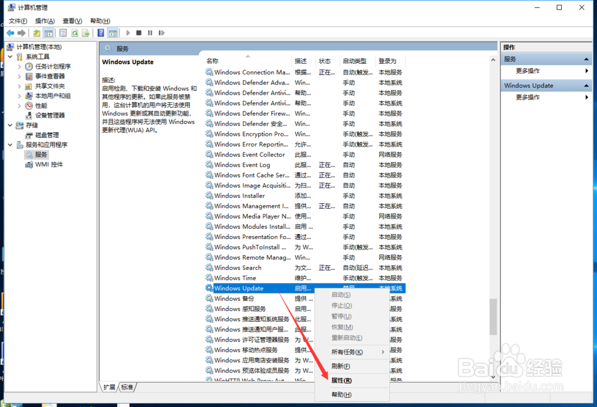Select the Windows Installer service row
This screenshot has height=407, width=597.
(x=304, y=195)
